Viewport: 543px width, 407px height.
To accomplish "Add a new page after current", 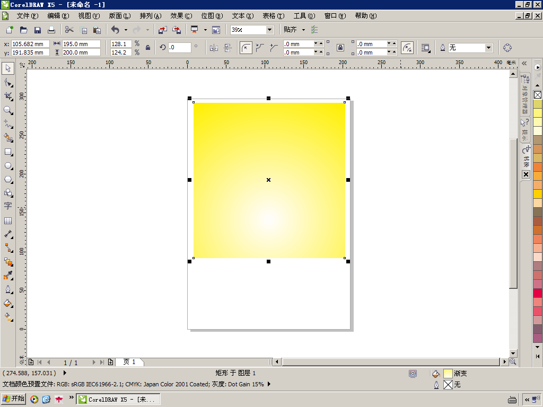I will pyautogui.click(x=110, y=362).
